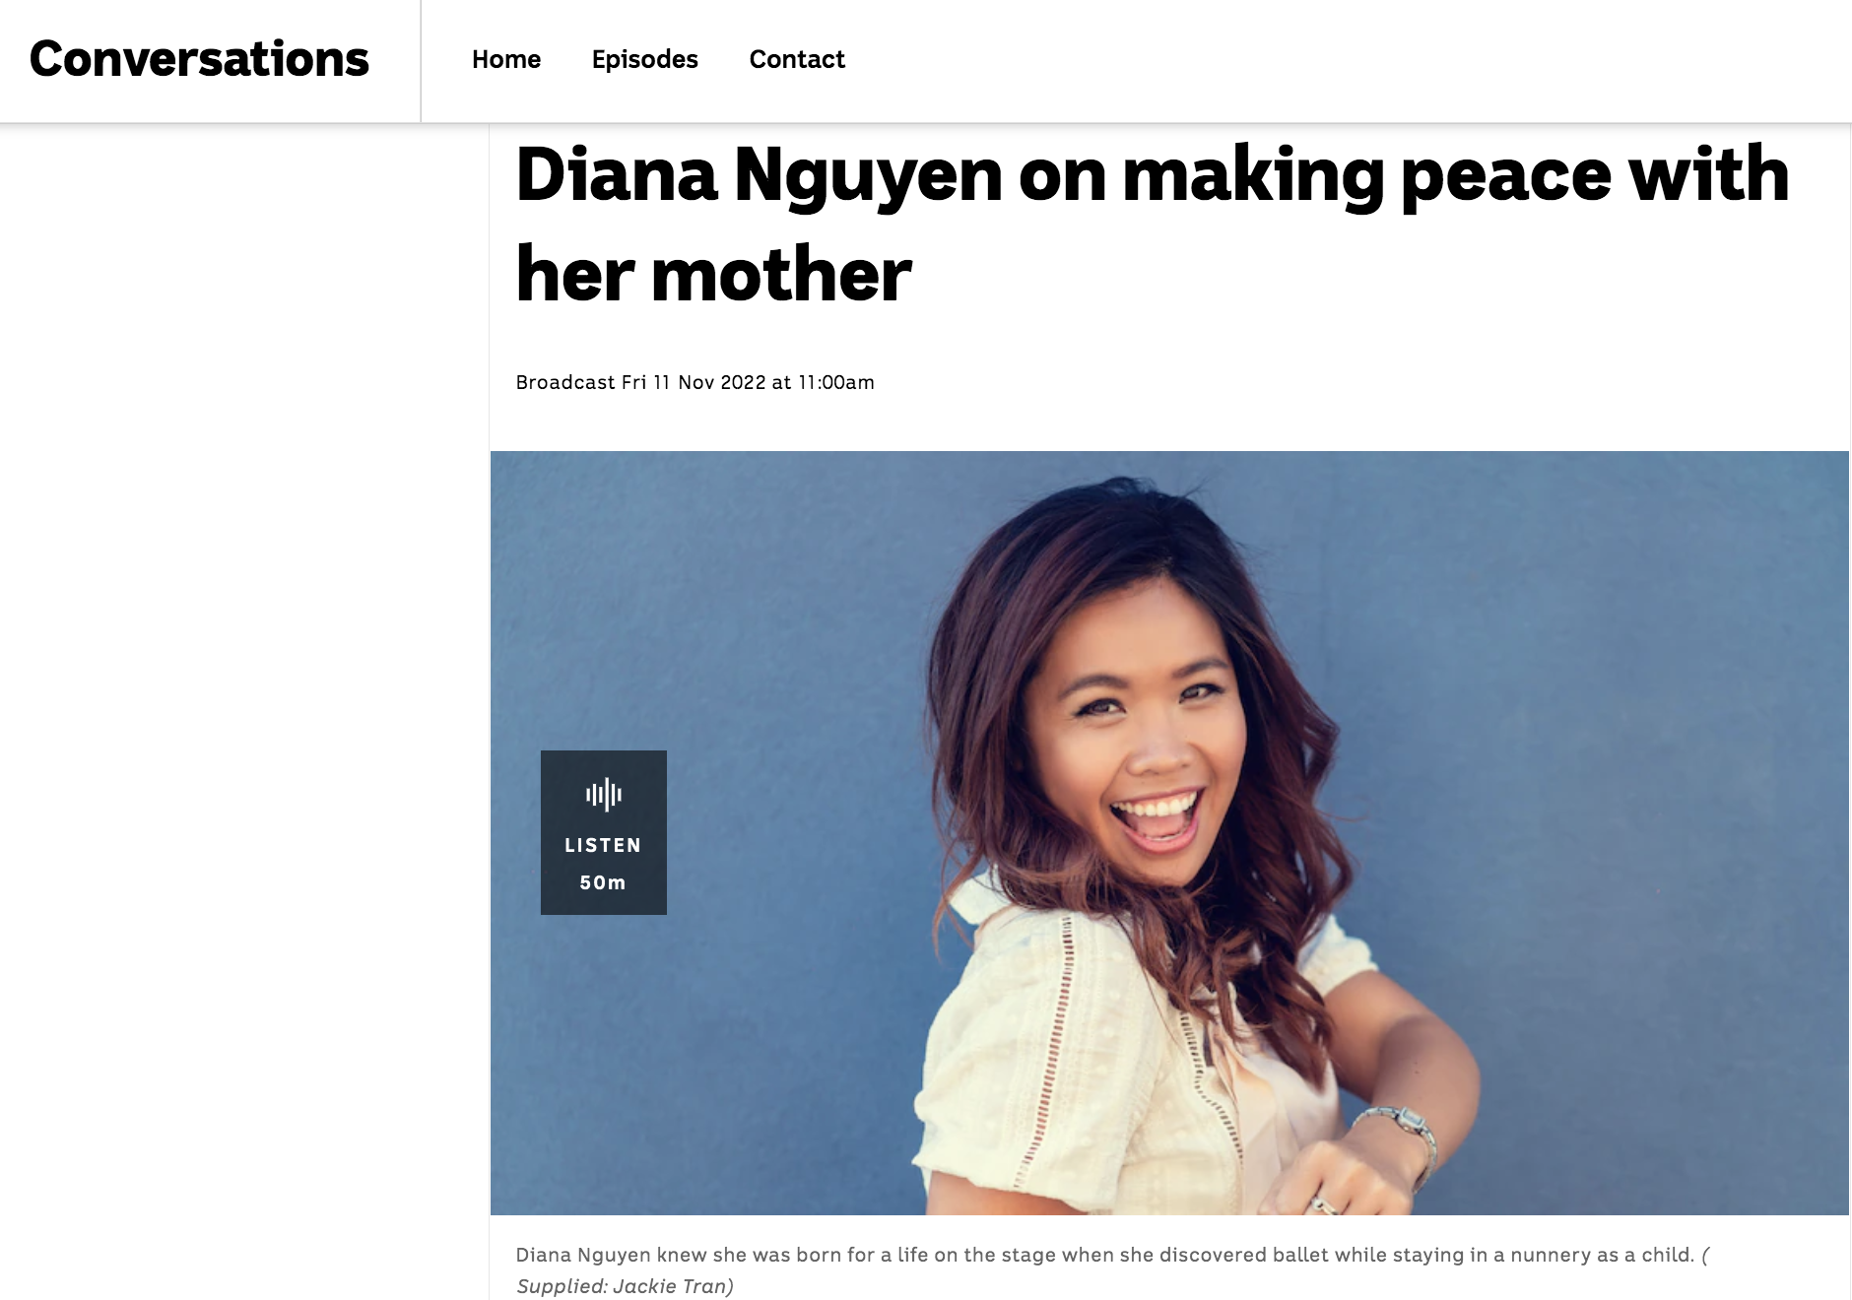The height and width of the screenshot is (1300, 1852).
Task: Click the photo caption about the nunnery
Action: pos(1104,1255)
